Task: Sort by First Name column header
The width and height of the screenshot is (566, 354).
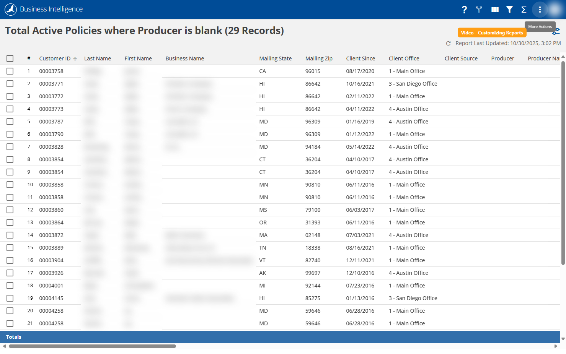Action: [x=138, y=58]
